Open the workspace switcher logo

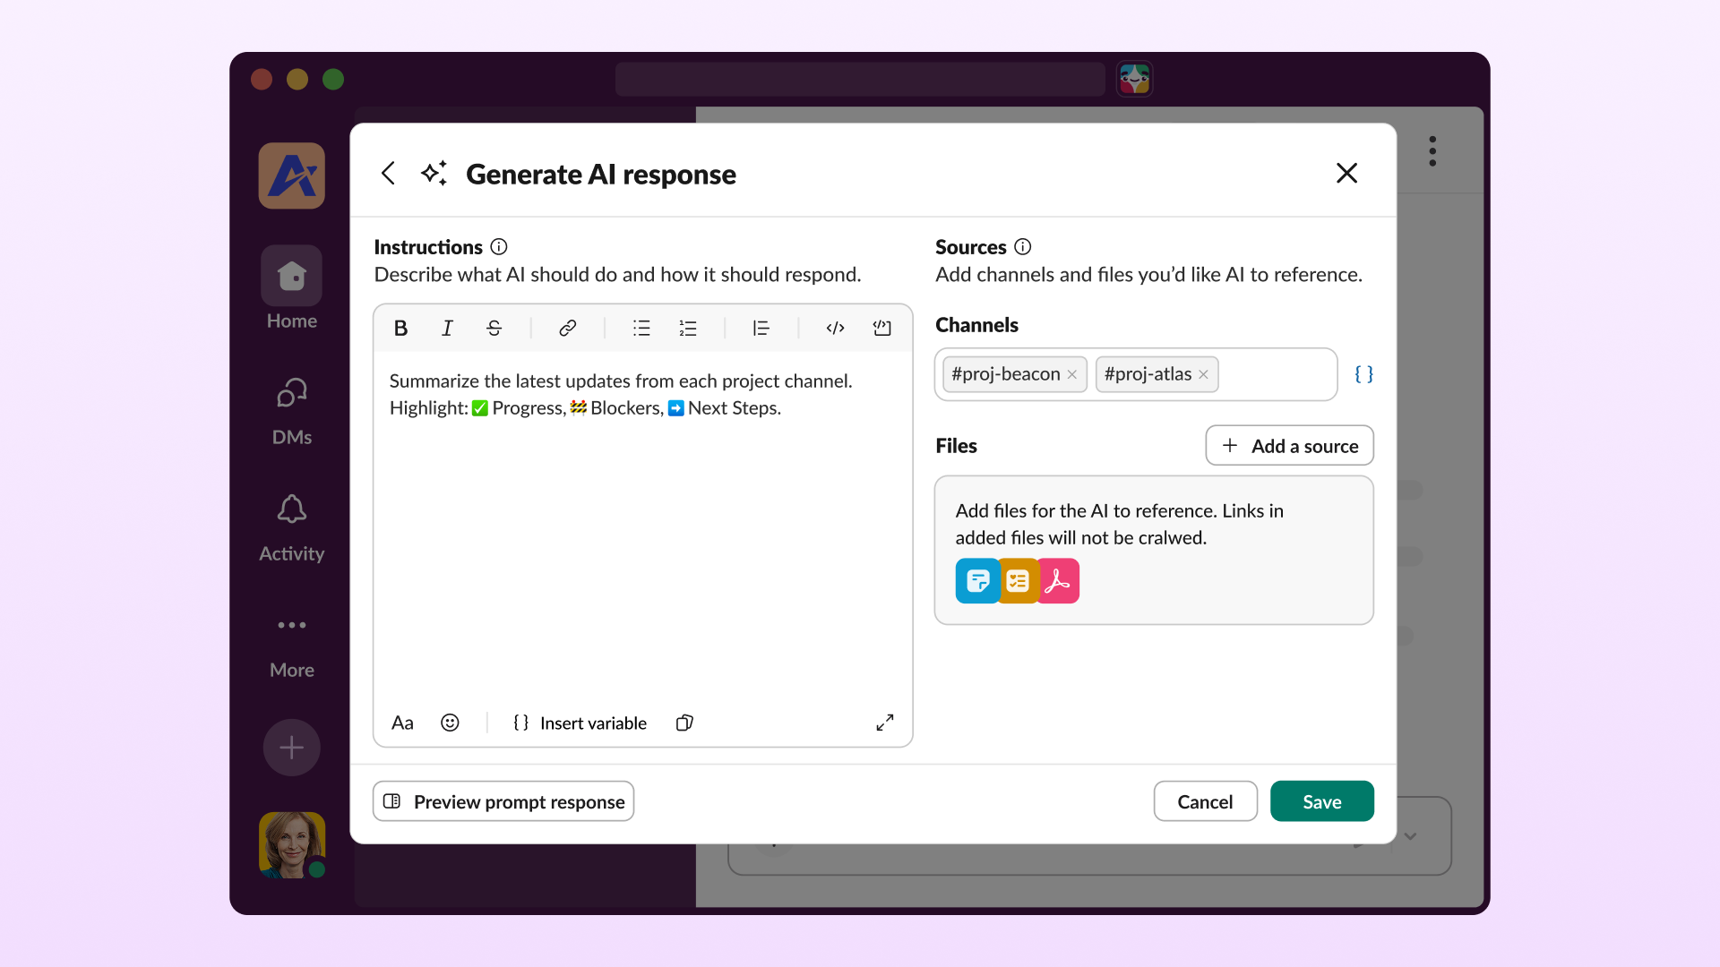pyautogui.click(x=292, y=175)
